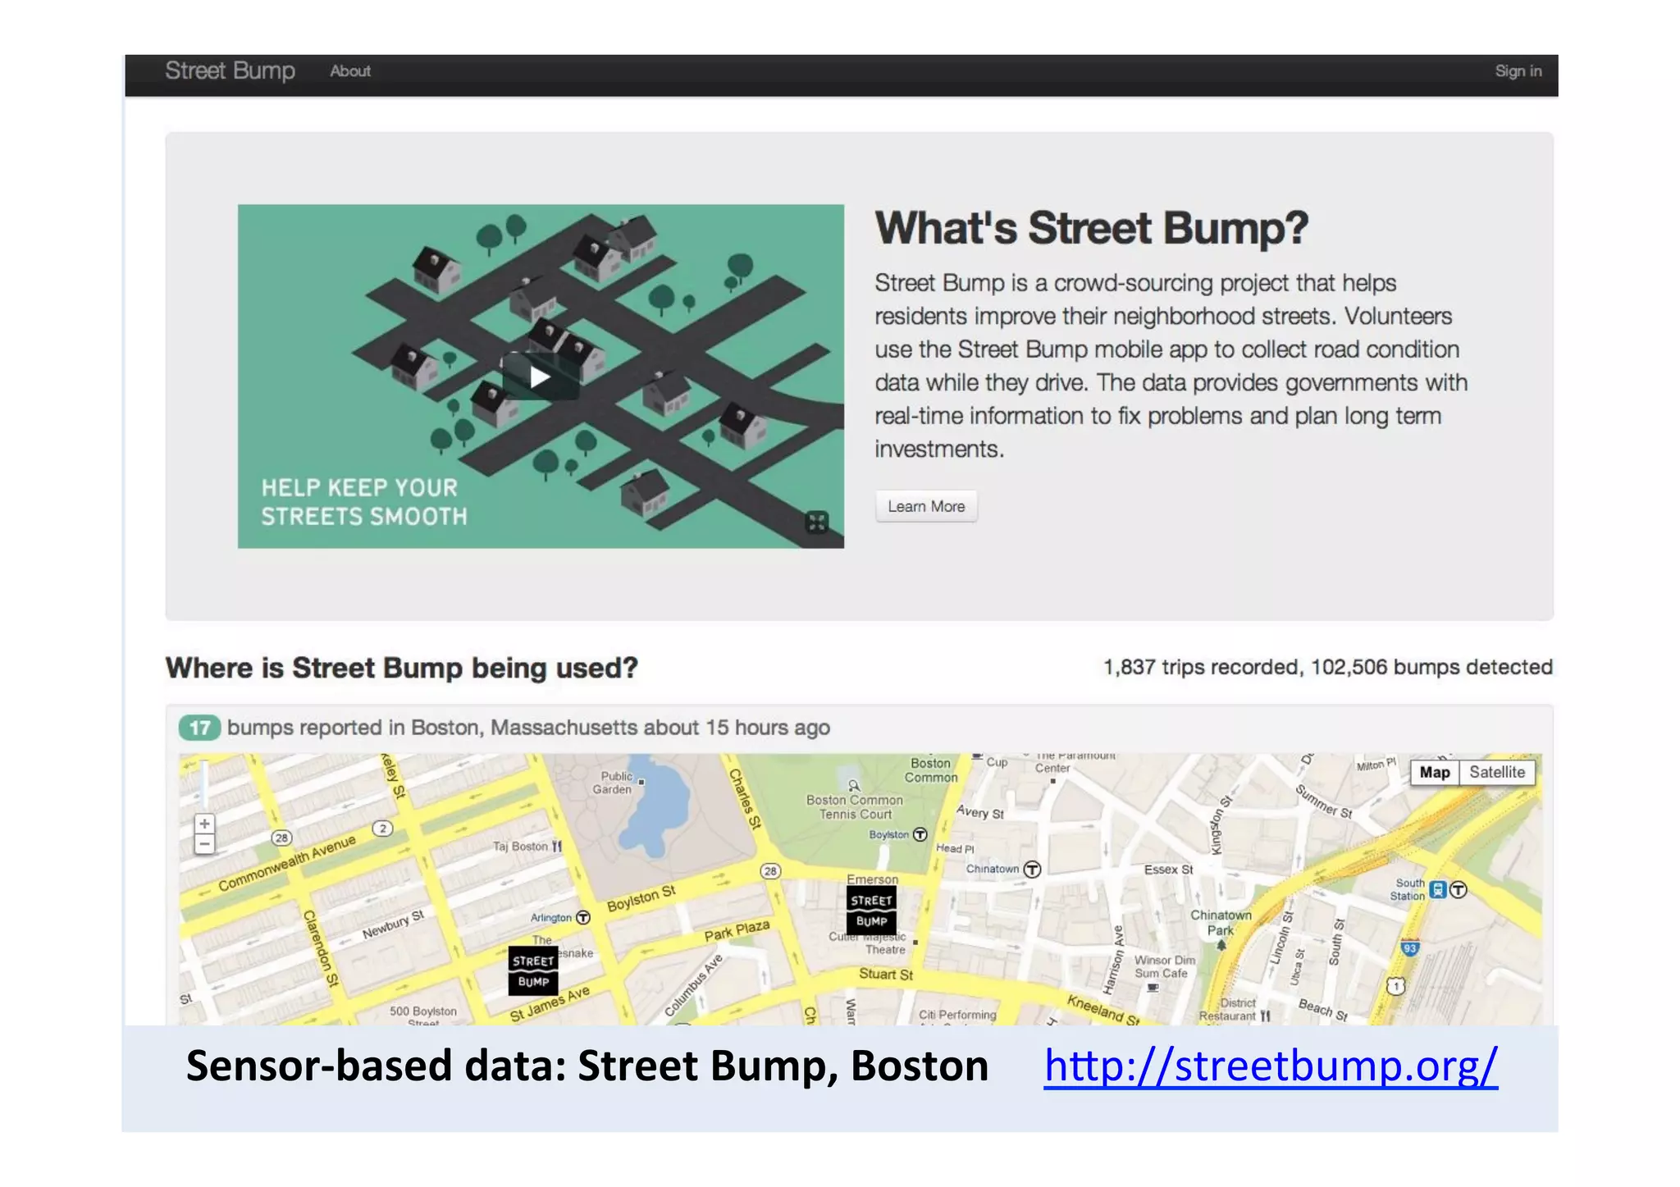Click the map zoom slider track
The width and height of the screenshot is (1680, 1187).
[x=204, y=785]
